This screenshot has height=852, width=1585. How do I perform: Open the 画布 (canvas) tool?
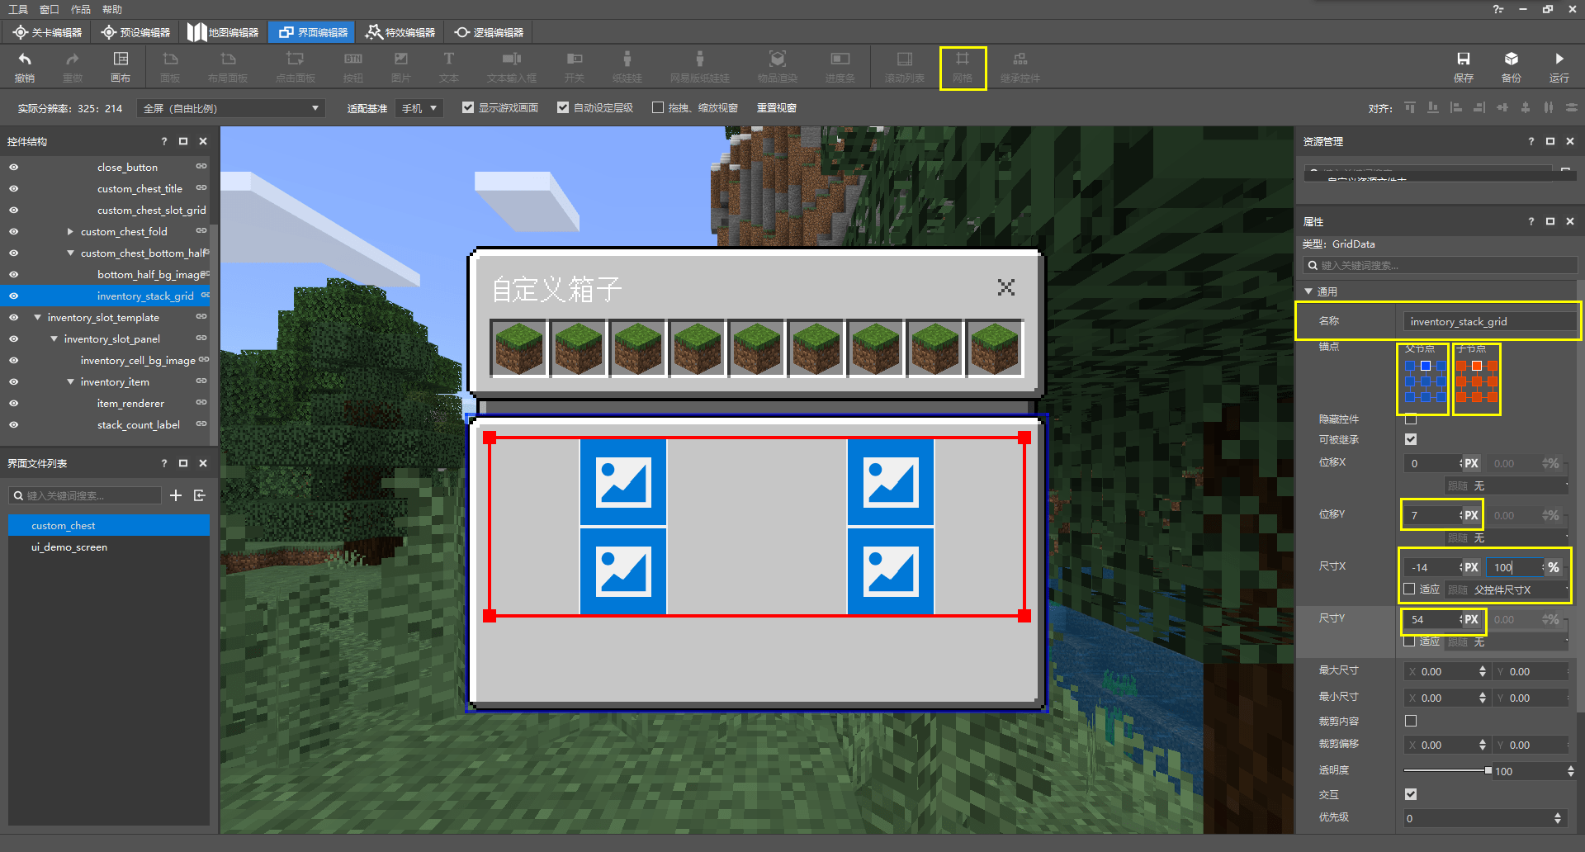[121, 67]
